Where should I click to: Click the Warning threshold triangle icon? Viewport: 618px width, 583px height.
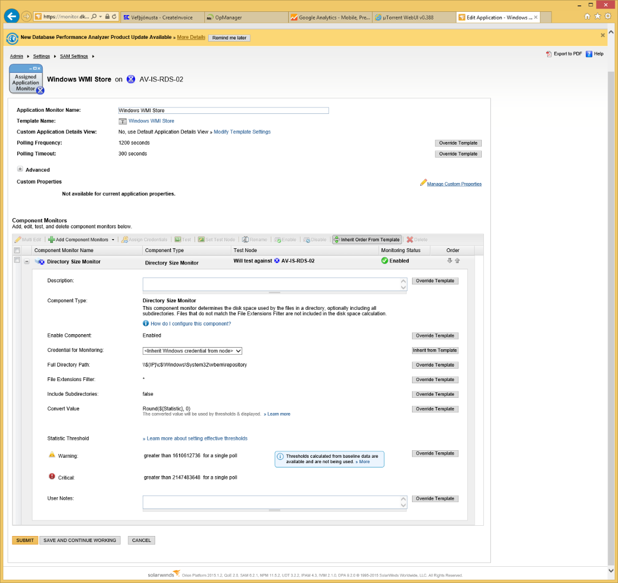tap(51, 455)
